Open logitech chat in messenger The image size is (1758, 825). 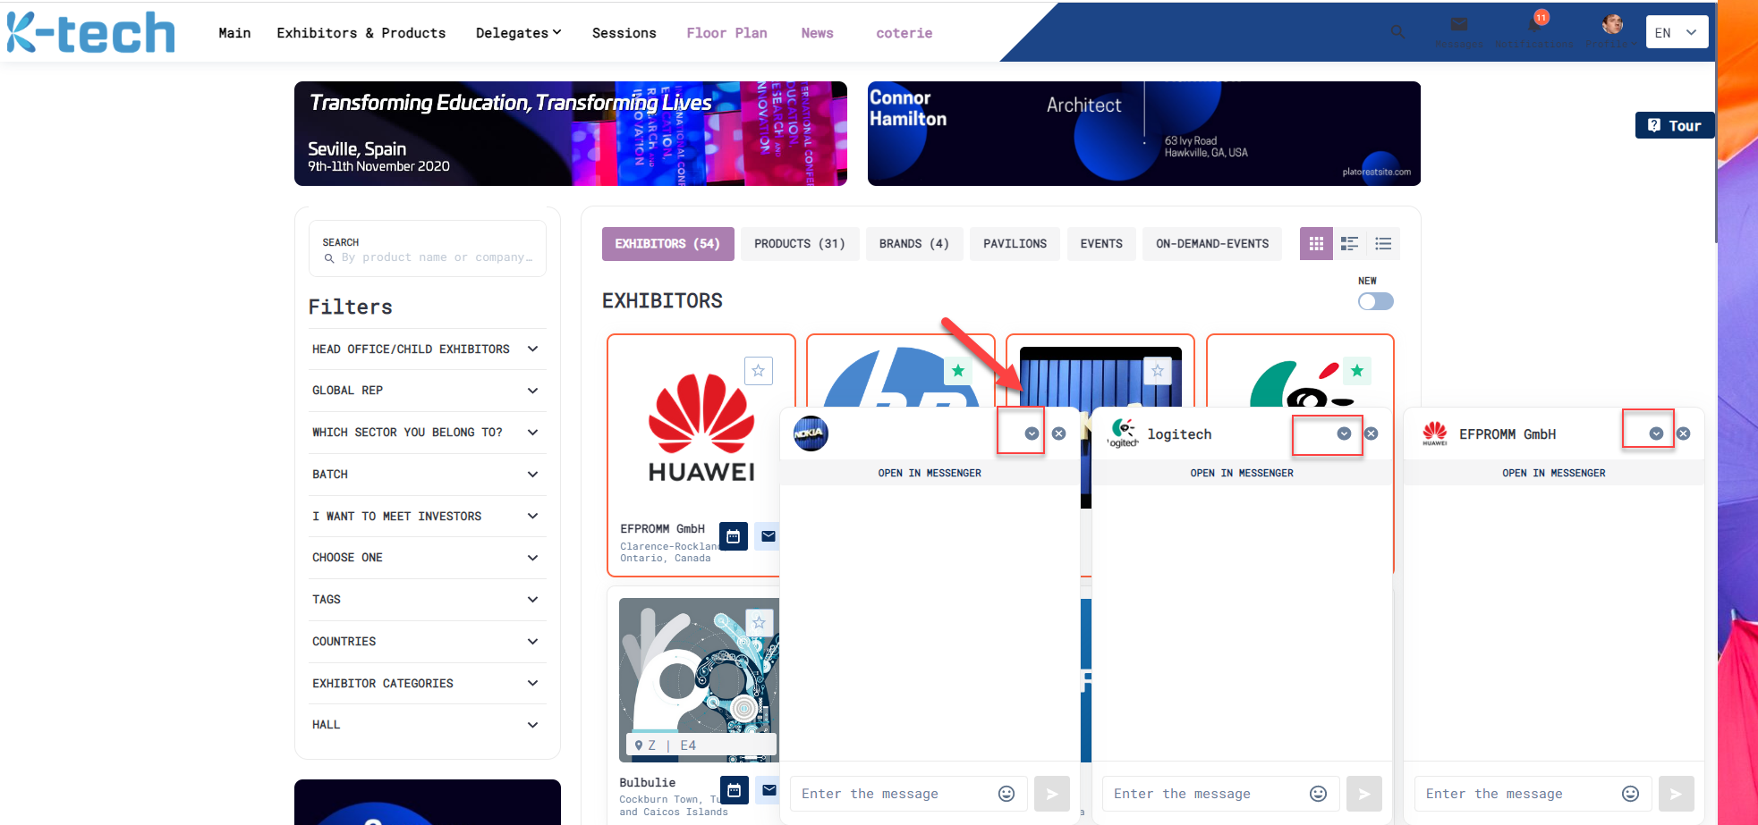point(1242,473)
